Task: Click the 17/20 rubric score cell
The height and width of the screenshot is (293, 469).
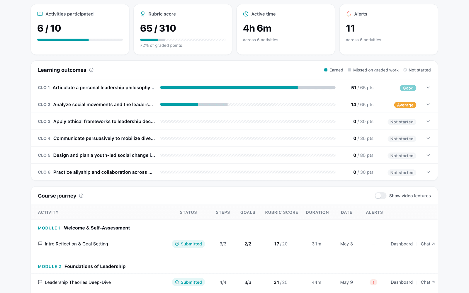Action: click(x=281, y=244)
